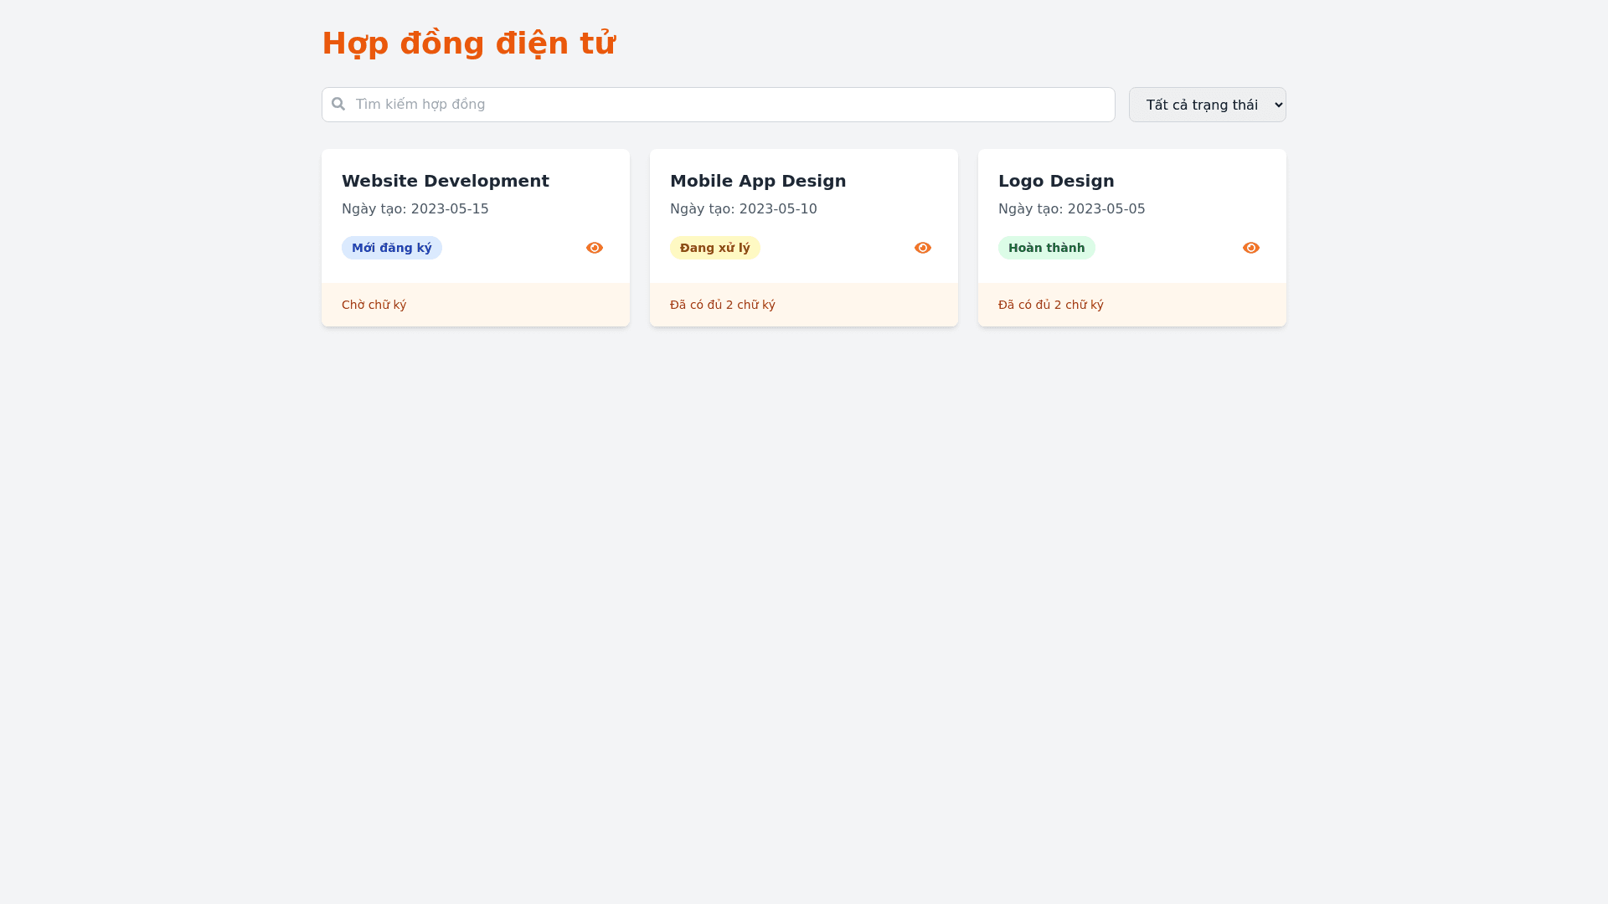Click creation date 2023-05-15 on Website card
Screen dimensions: 1608x904
click(449, 209)
